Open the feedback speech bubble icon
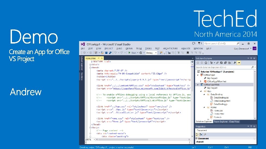The width and height of the screenshot is (266, 149). point(193,44)
